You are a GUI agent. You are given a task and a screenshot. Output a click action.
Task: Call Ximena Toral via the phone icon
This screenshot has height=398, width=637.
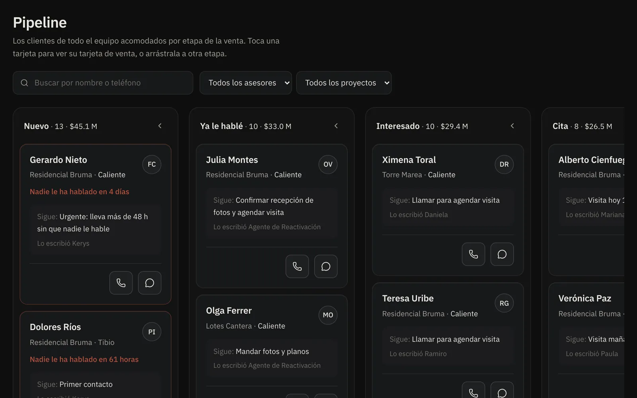[473, 254]
